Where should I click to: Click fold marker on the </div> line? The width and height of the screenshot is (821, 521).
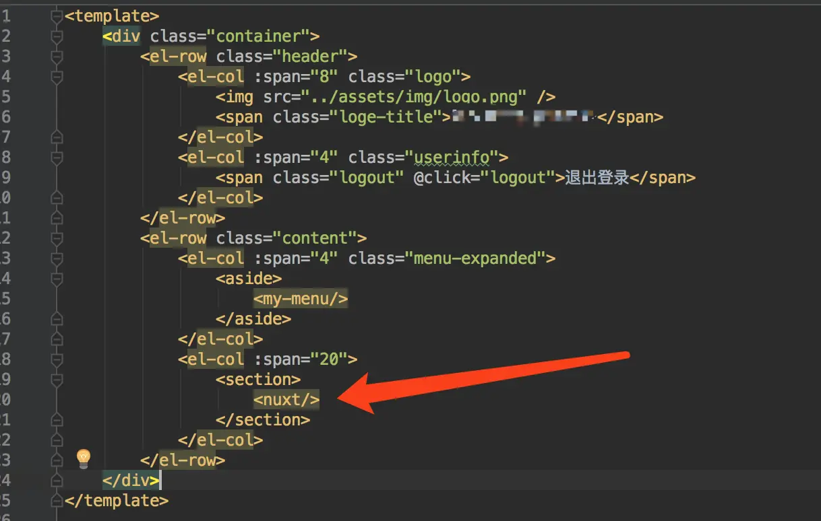point(57,481)
